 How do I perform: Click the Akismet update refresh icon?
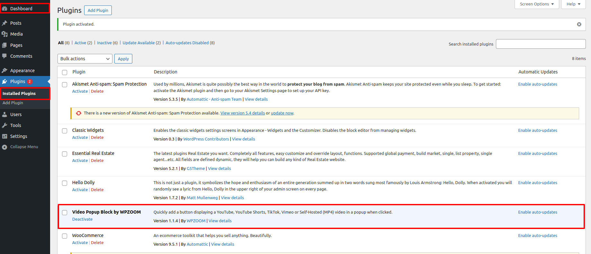point(79,113)
